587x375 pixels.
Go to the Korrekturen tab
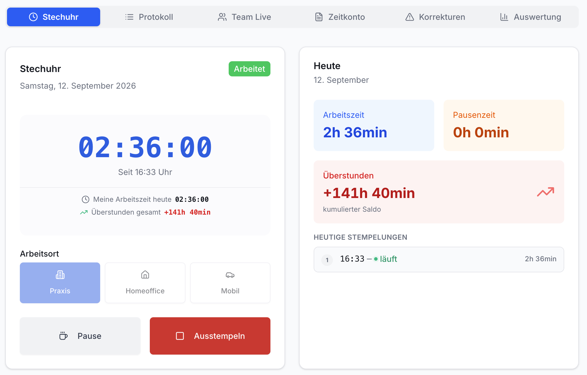tap(435, 17)
